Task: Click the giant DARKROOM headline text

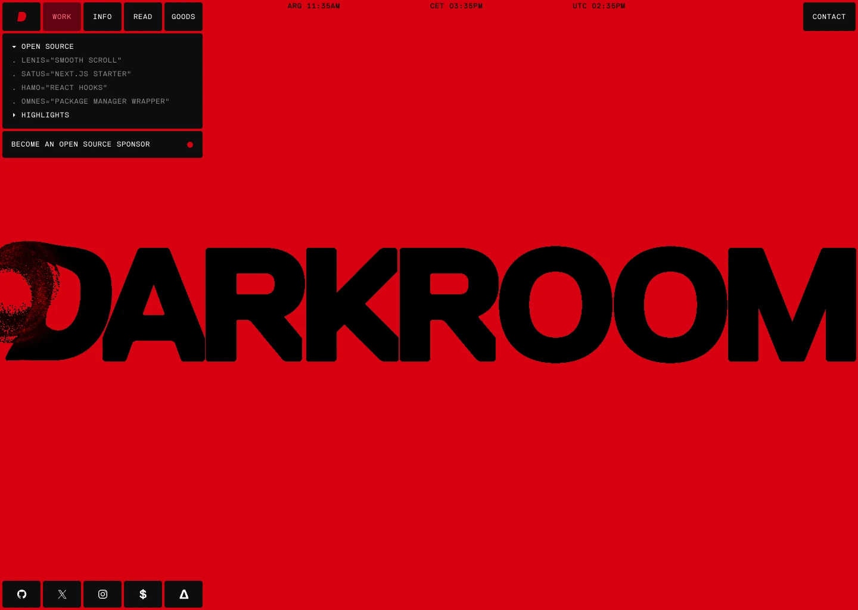Action: point(429,305)
